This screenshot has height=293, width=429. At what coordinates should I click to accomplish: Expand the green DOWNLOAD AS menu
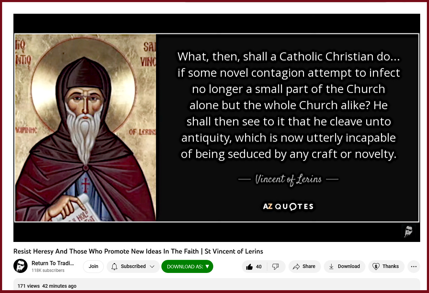tap(187, 266)
